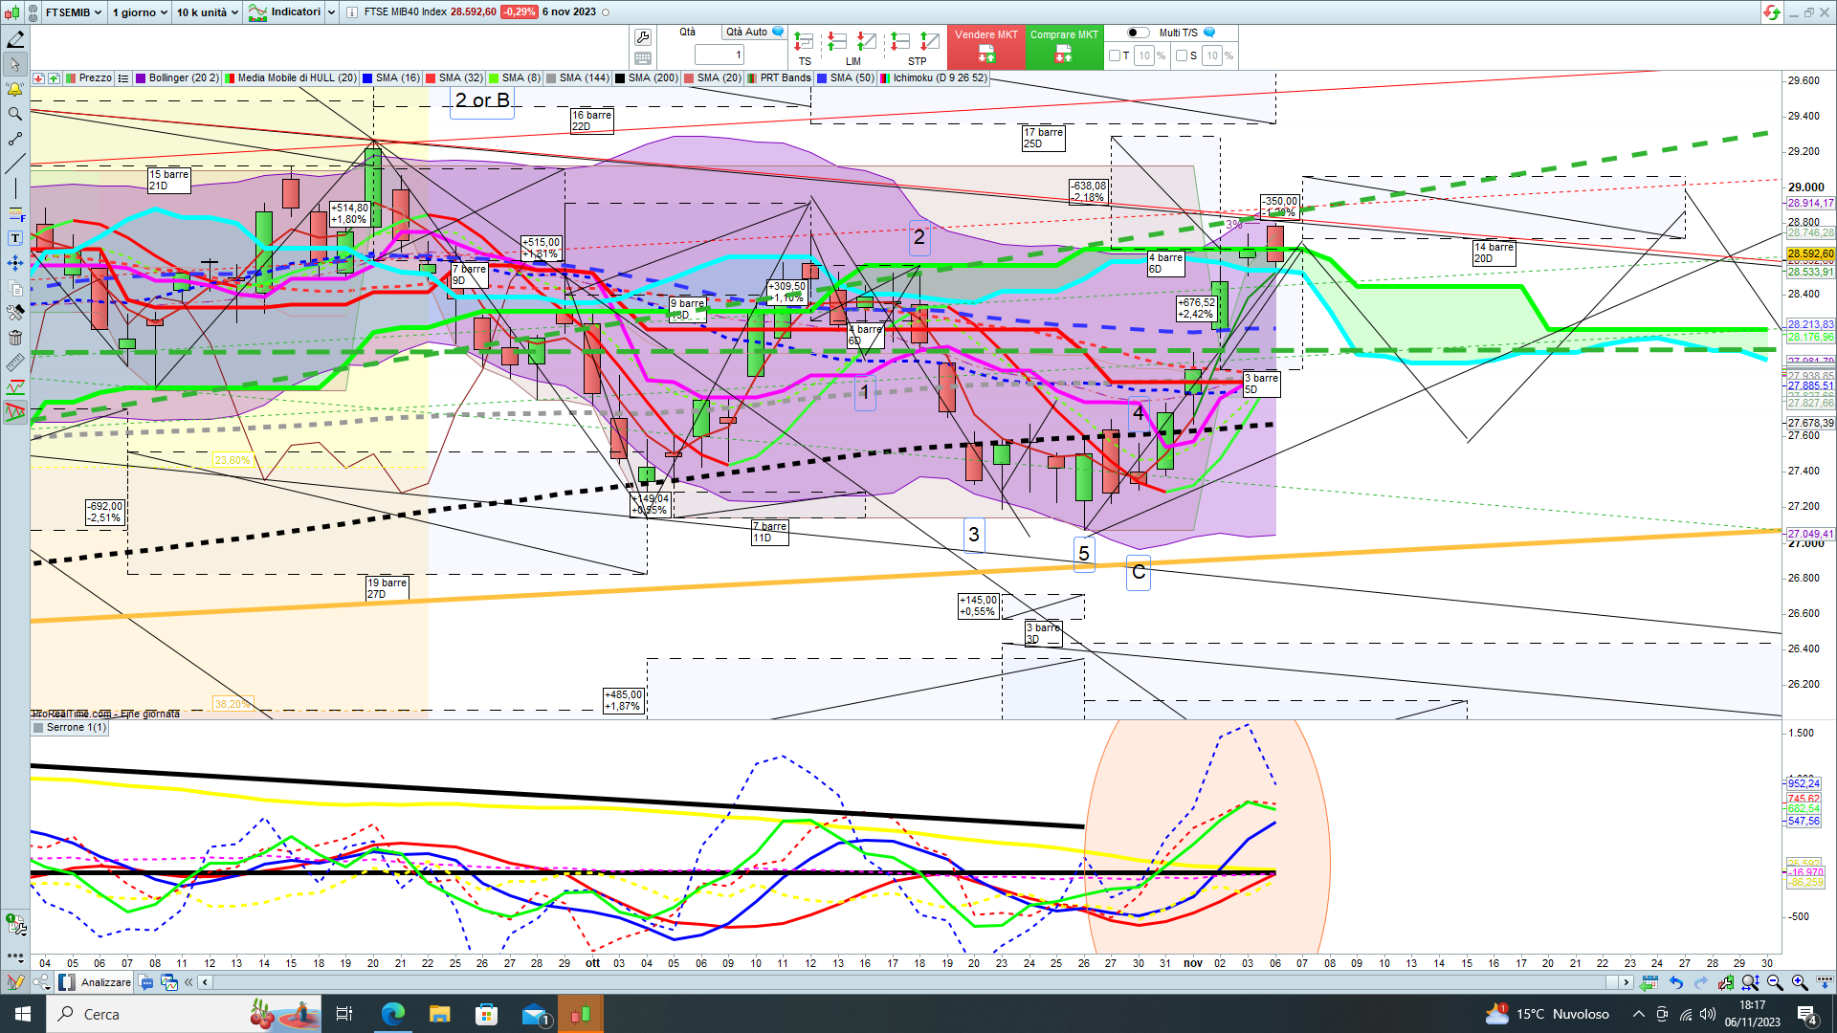This screenshot has width=1837, height=1033.
Task: Click the trash delete objects tool
Action: pyautogui.click(x=15, y=338)
